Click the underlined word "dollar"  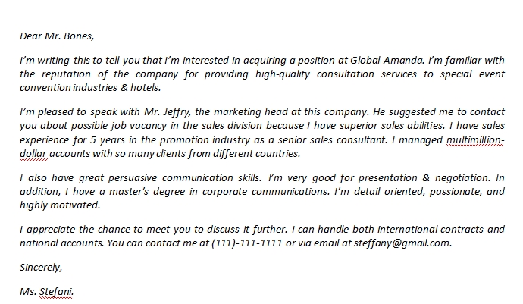click(x=33, y=153)
